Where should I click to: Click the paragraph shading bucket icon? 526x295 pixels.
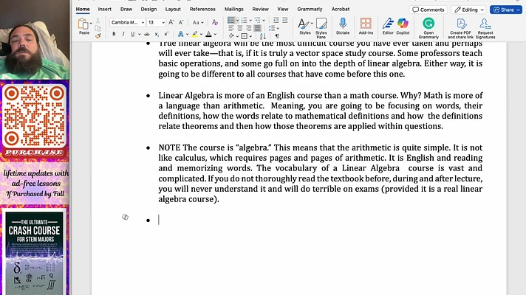click(231, 36)
